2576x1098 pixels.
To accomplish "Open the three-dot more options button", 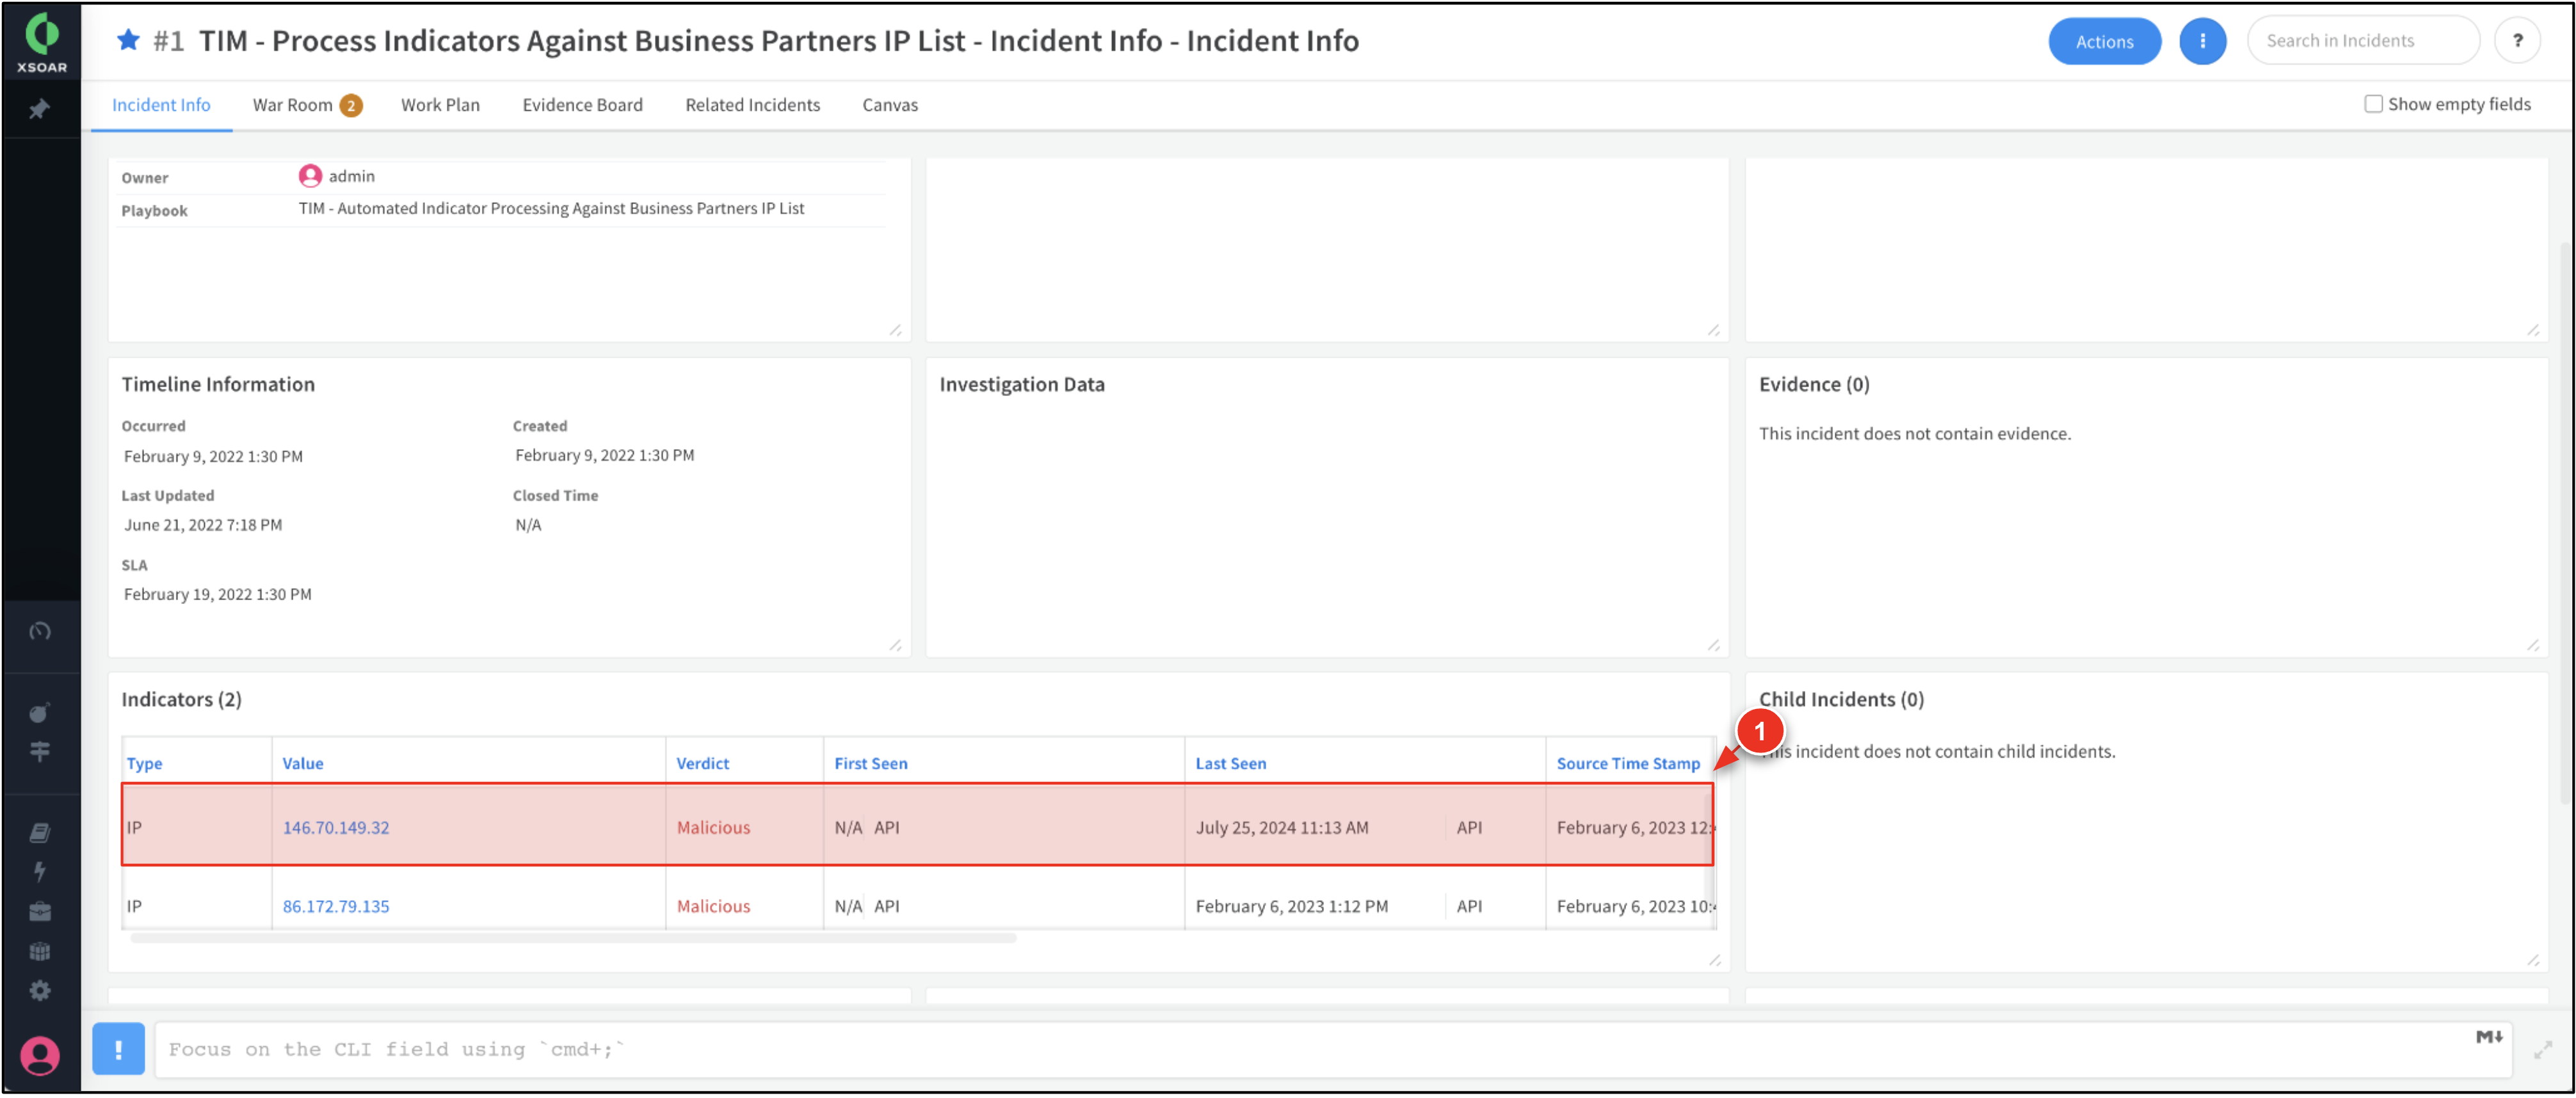I will click(2202, 41).
